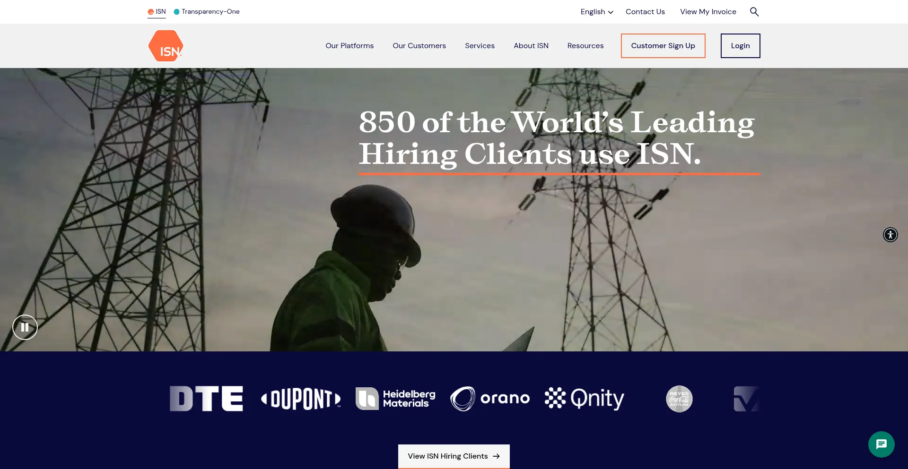Click the Heidelberg Materials logo
The image size is (908, 469).
coord(395,399)
